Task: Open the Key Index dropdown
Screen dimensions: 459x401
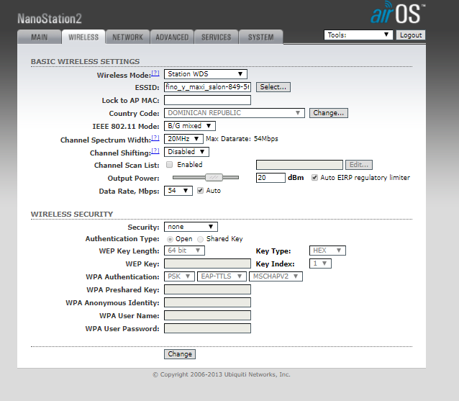Action: click(320, 263)
